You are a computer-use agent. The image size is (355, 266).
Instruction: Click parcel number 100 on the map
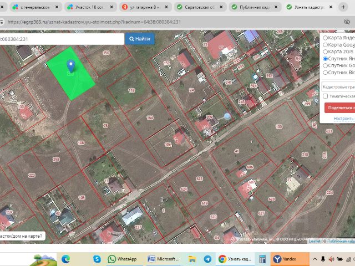pos(278,127)
